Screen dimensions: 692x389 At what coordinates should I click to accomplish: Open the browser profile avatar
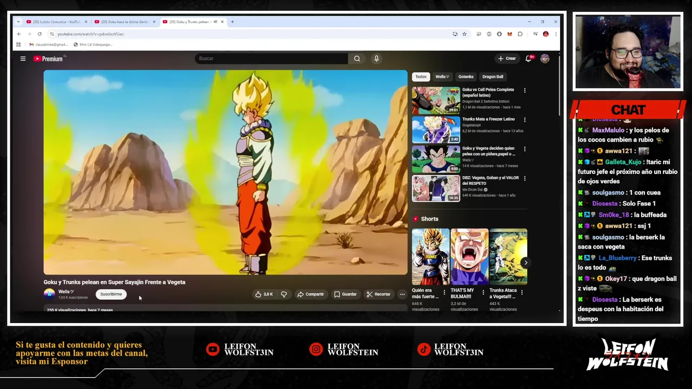tap(545, 34)
